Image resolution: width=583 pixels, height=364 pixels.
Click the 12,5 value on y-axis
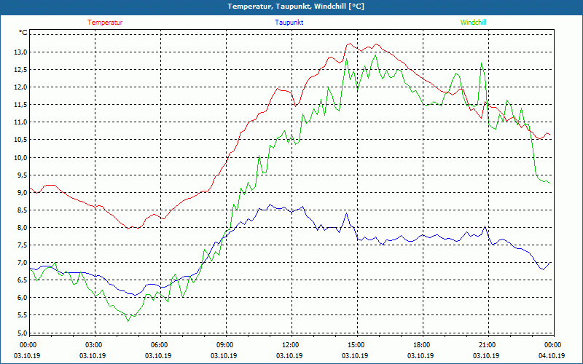coord(21,70)
